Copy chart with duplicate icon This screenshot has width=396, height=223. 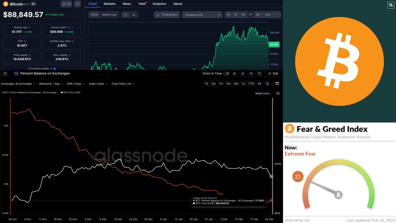tap(260, 73)
